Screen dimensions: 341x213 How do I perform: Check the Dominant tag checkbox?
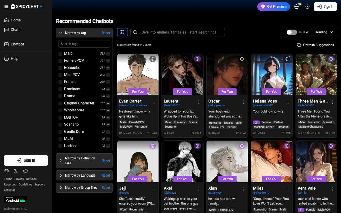click(x=60, y=89)
